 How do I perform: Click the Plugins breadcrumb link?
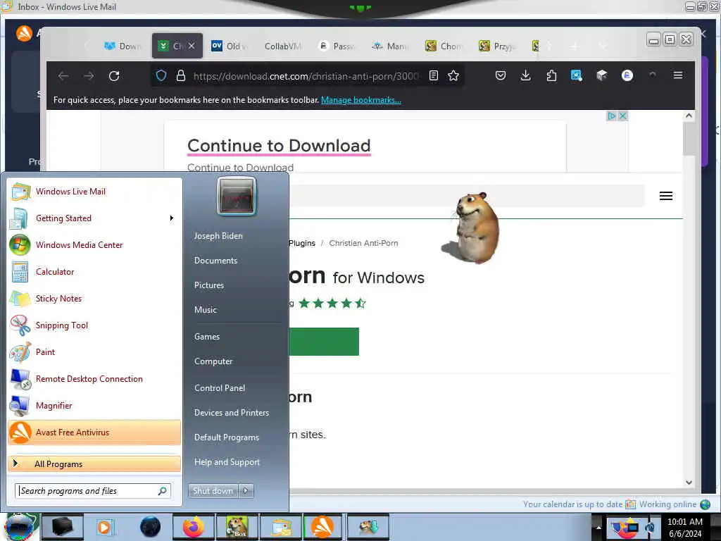pos(302,243)
